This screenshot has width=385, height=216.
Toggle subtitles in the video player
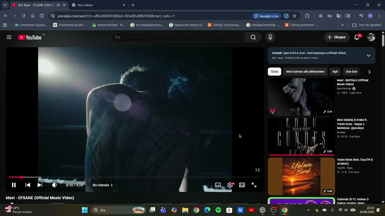click(x=218, y=185)
